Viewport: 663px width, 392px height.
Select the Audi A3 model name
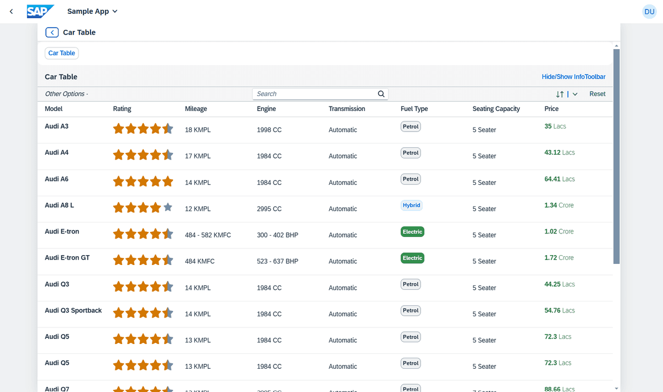pos(56,126)
